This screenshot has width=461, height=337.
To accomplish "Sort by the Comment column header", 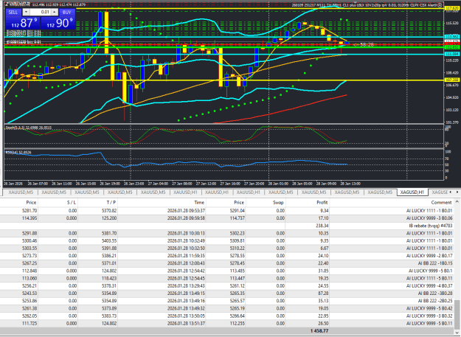I will [x=441, y=203].
